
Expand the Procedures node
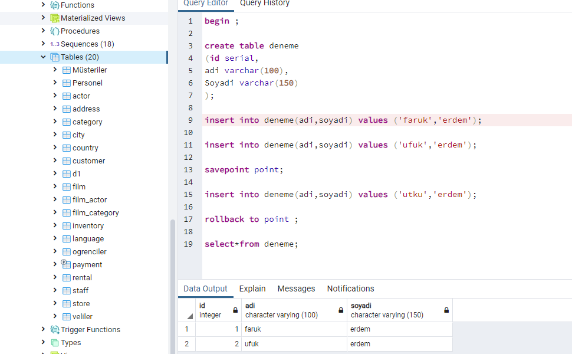tap(43, 31)
